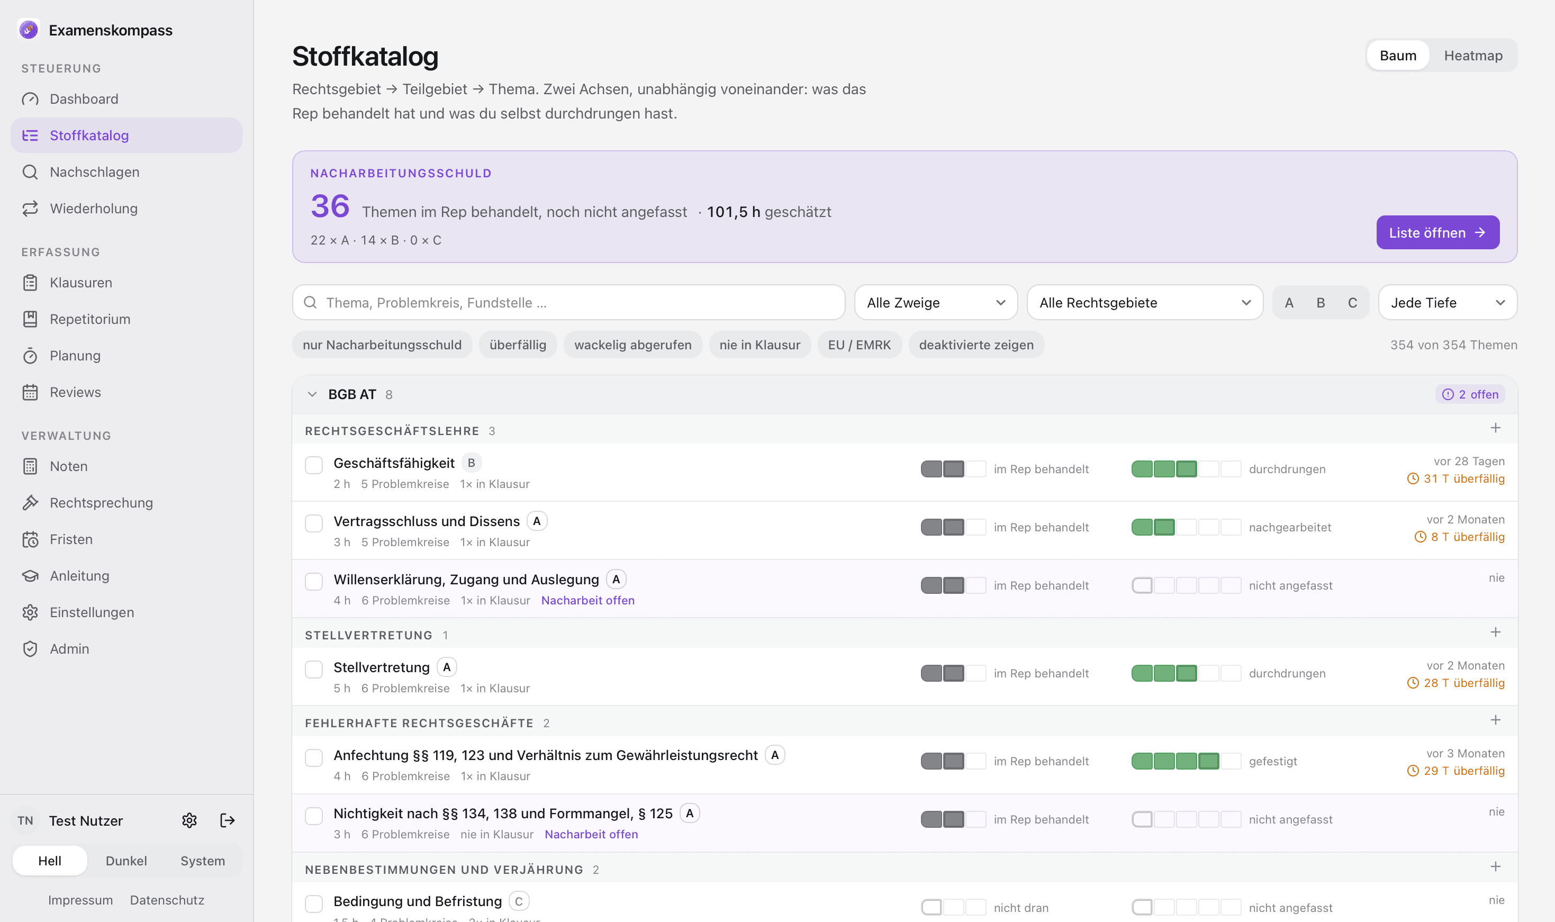Focus the Thema, Problemkreis, Fundstelle search field

(568, 303)
